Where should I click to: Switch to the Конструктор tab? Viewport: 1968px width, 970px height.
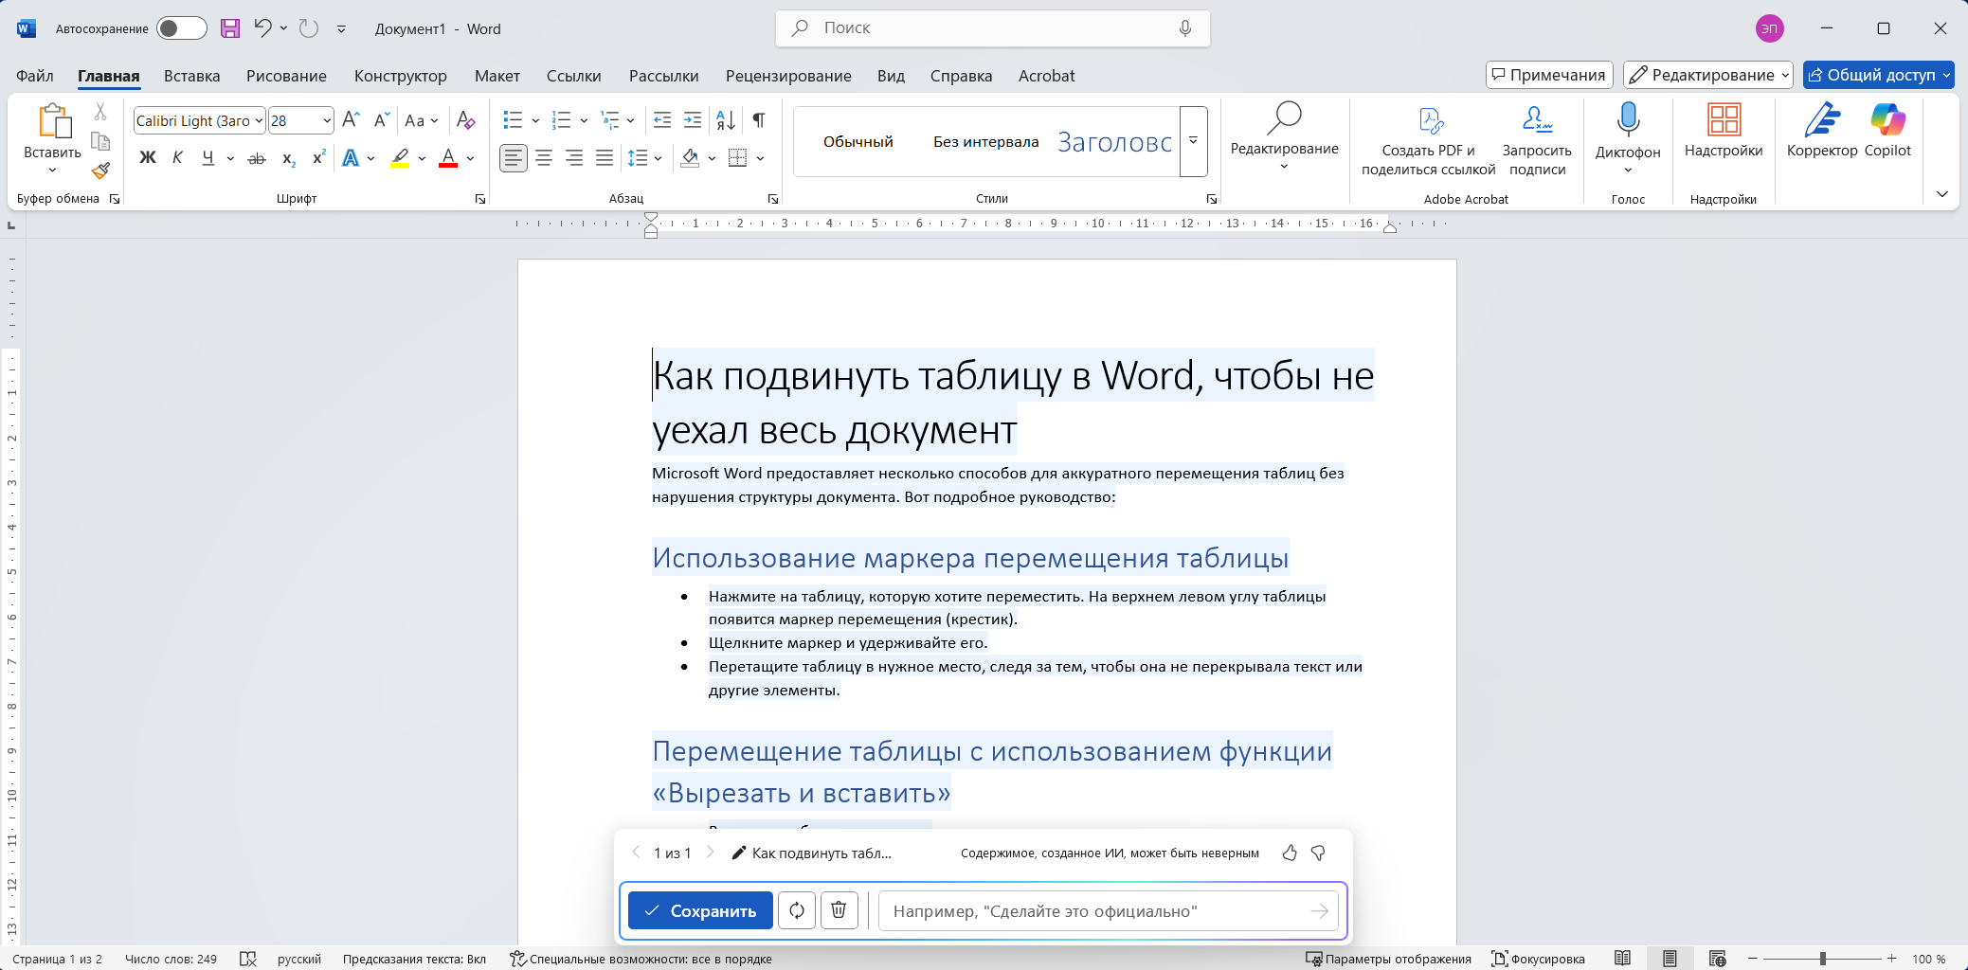[x=400, y=76]
